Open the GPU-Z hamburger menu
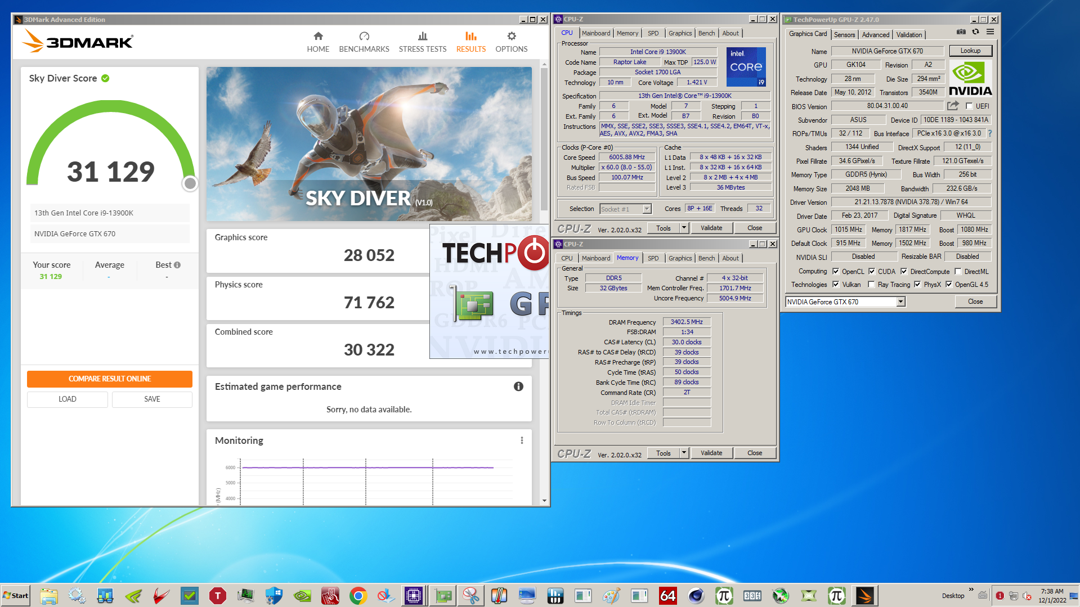 (990, 32)
